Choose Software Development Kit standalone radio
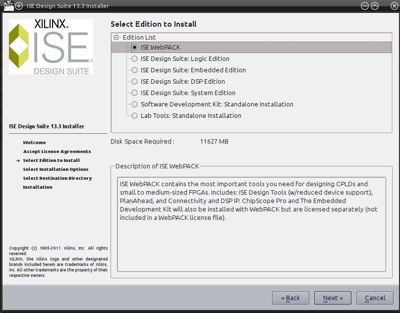 coord(134,104)
